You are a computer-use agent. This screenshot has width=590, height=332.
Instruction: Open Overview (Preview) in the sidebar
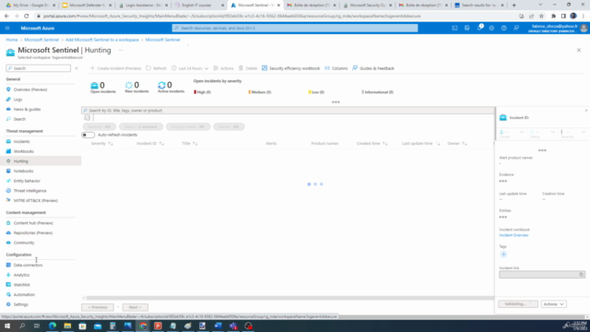click(x=30, y=89)
